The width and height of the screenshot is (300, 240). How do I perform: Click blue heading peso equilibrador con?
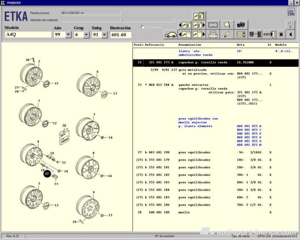pos(198,119)
